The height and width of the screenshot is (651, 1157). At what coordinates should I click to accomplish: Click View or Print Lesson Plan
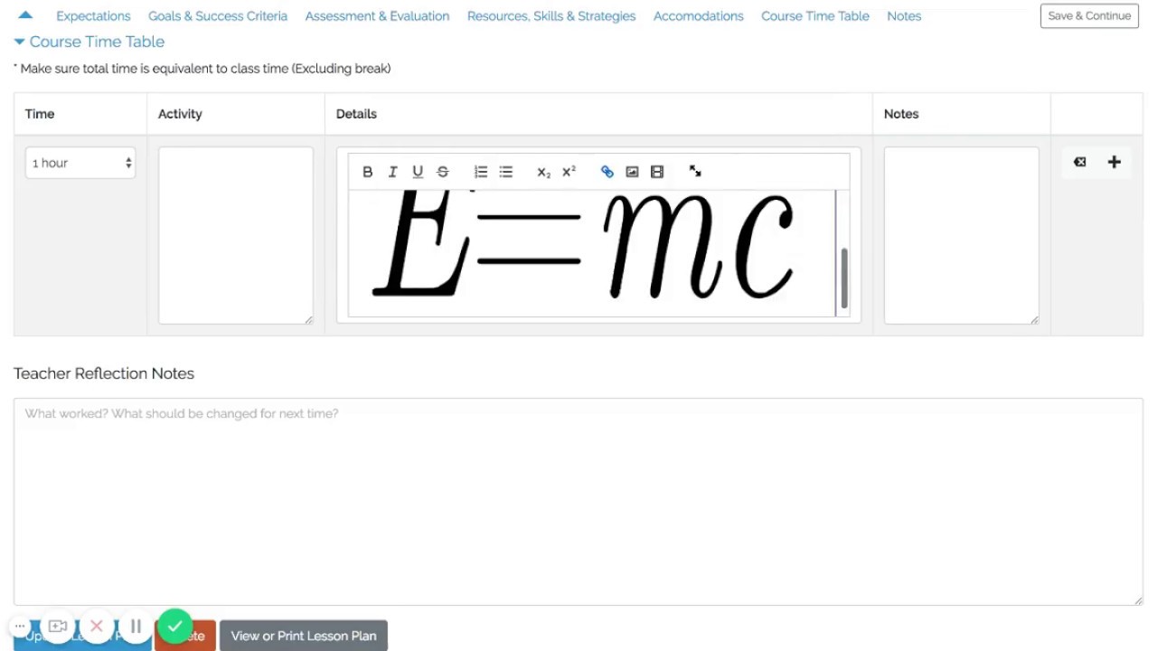click(304, 636)
